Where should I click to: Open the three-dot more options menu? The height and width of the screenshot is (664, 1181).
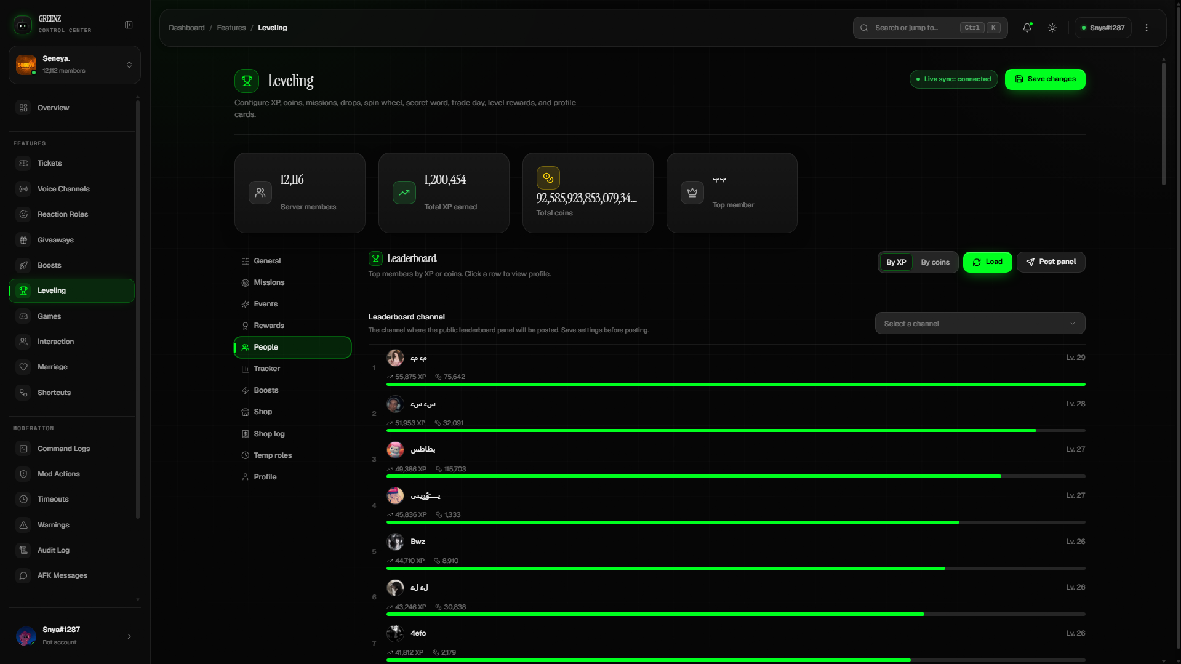click(x=1147, y=28)
